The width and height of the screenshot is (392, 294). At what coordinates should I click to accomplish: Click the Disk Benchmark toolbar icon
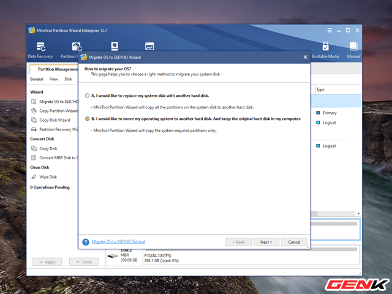tap(115, 47)
